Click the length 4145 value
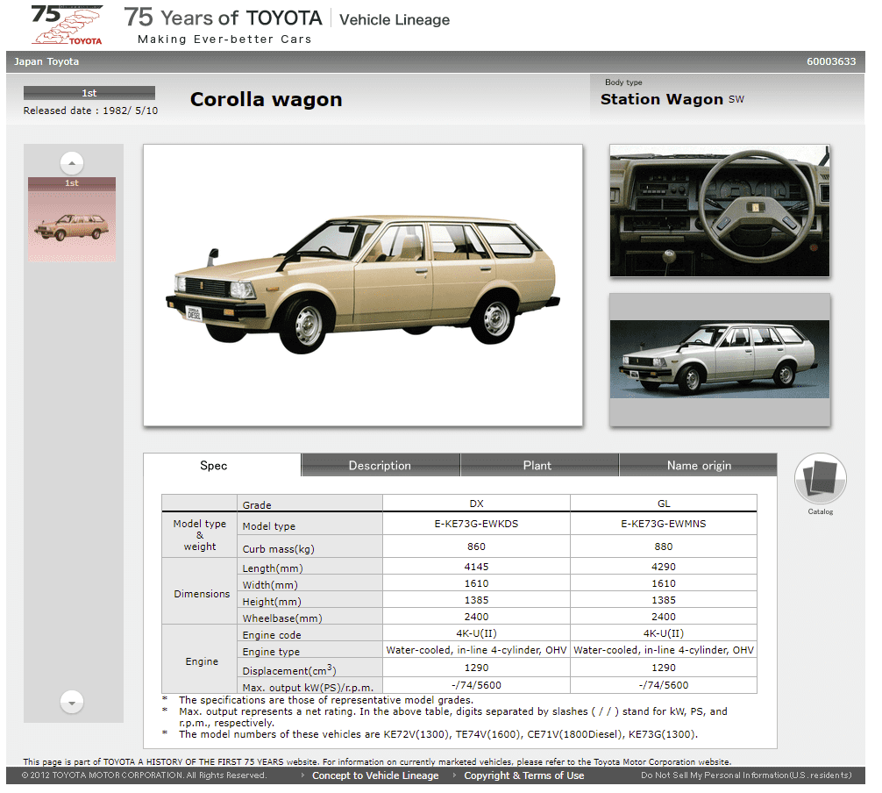Viewport: 882px width, 793px height. [x=476, y=567]
